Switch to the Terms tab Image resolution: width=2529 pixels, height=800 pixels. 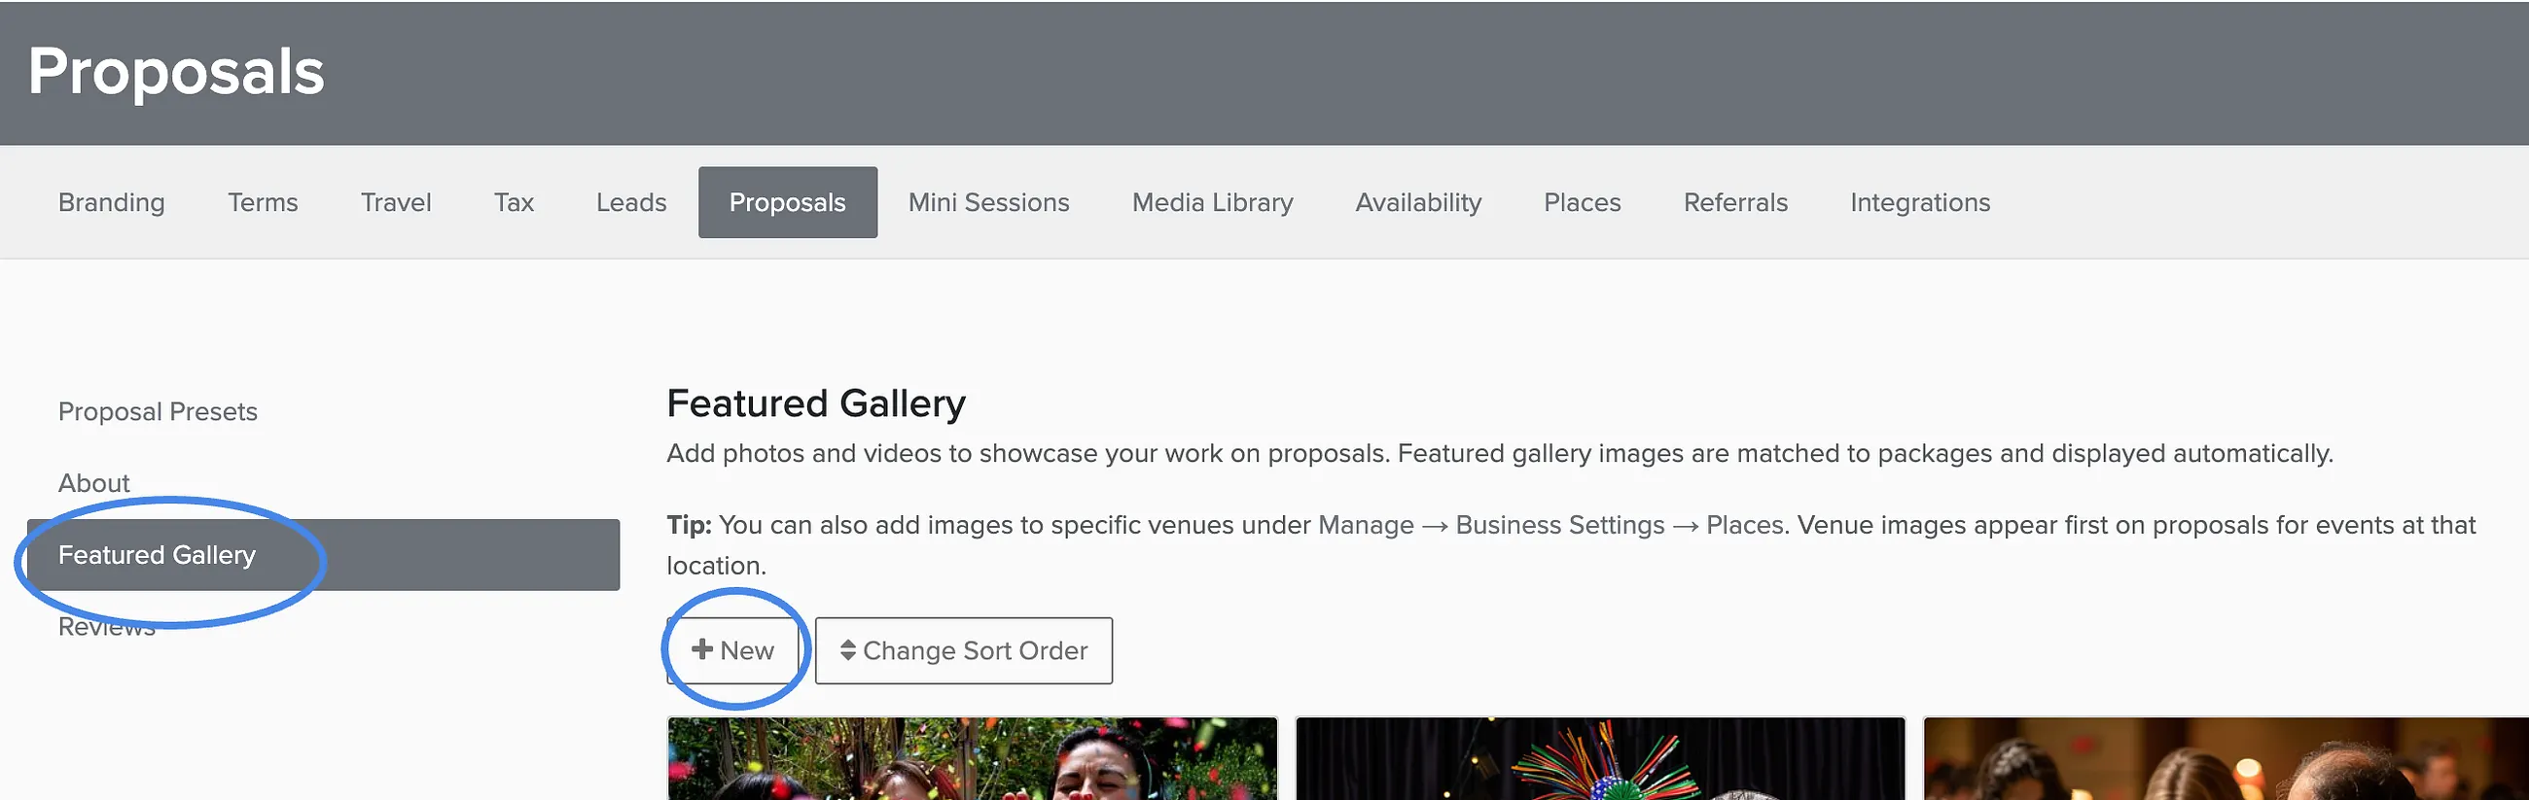(263, 202)
